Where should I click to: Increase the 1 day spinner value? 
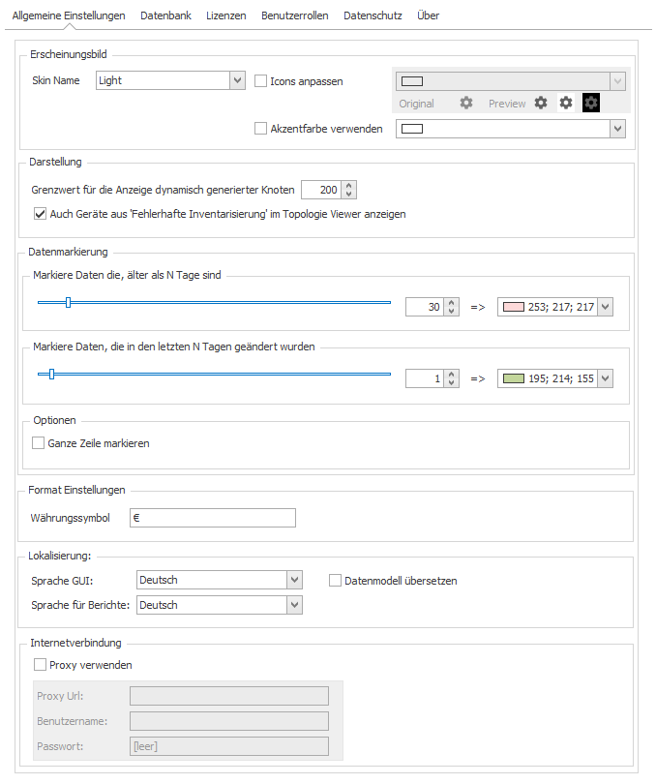click(x=452, y=375)
